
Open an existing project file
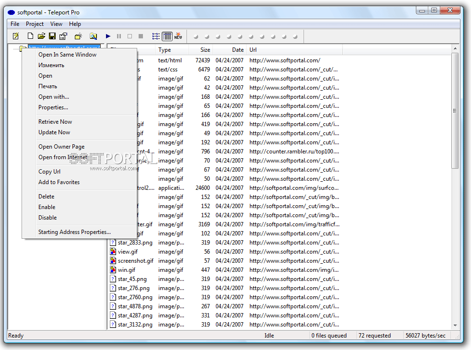click(41, 36)
